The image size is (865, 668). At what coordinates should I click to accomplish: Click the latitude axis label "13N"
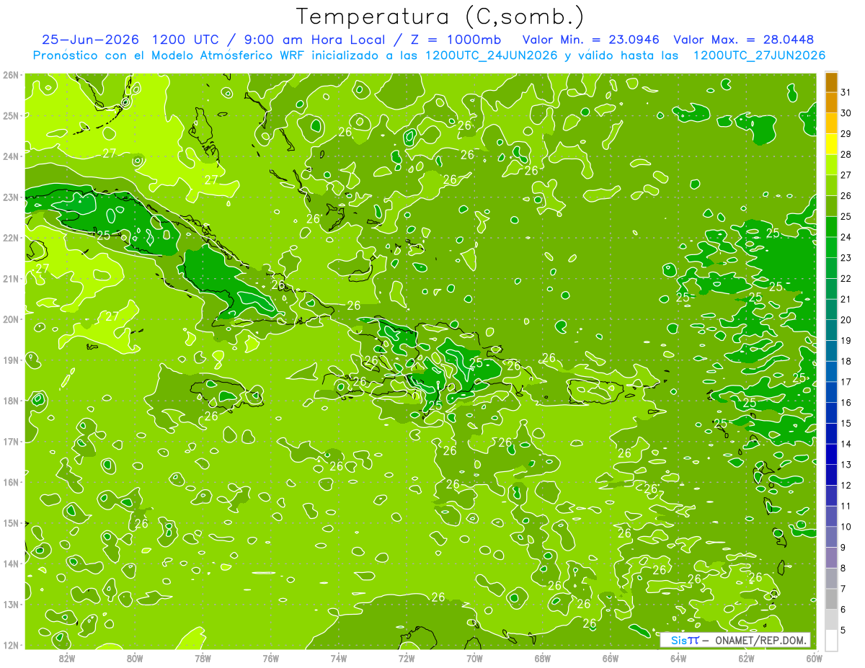(x=10, y=604)
